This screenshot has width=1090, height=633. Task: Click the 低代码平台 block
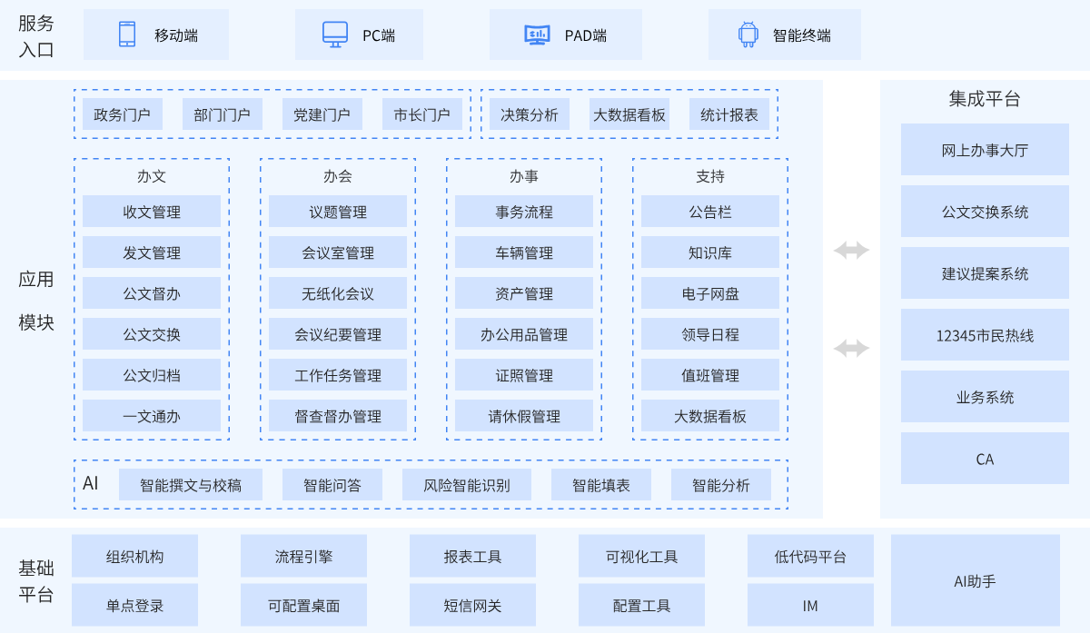[x=810, y=556]
